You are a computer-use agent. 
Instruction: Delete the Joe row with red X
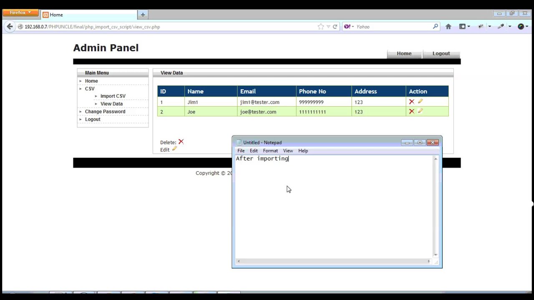tap(411, 111)
